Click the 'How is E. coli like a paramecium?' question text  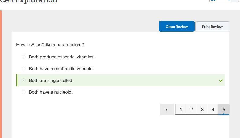pyautogui.click(x=50, y=45)
